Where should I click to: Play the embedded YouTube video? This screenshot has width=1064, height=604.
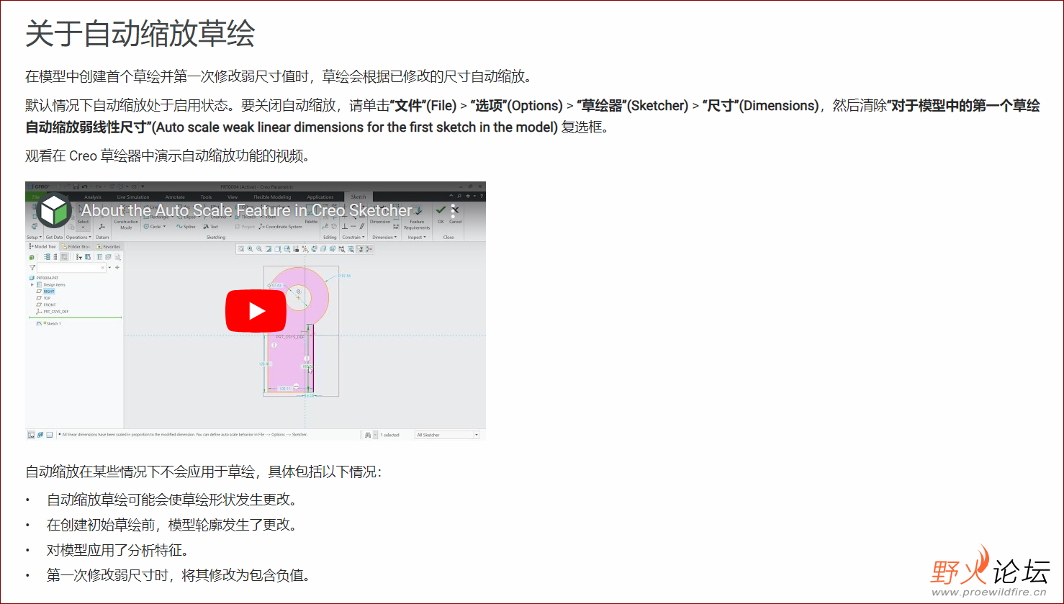pyautogui.click(x=256, y=311)
